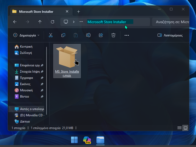Open the Εικόνες pictures folder
Image resolution: width=196 pixels, height=147 pixels.
(x=22, y=84)
